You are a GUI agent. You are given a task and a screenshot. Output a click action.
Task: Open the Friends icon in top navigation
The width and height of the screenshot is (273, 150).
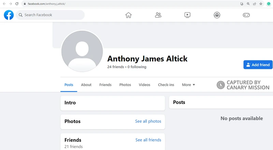pyautogui.click(x=158, y=15)
